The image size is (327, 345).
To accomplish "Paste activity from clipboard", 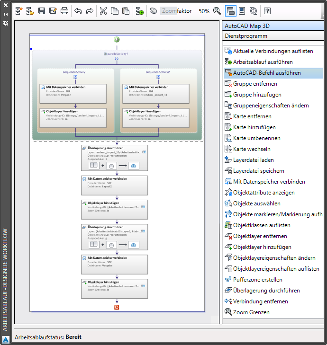I will pyautogui.click(x=126, y=11).
